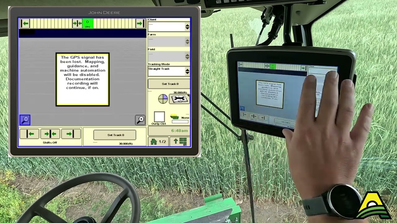This screenshot has height=223, width=397.
Task: Click the steering status pie icon
Action: coord(163,99)
